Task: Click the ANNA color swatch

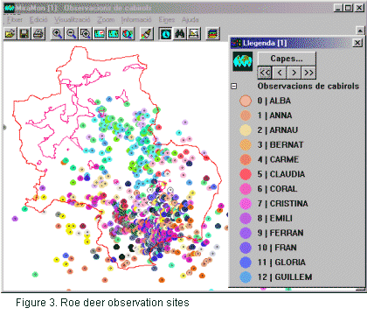Action: [246, 115]
